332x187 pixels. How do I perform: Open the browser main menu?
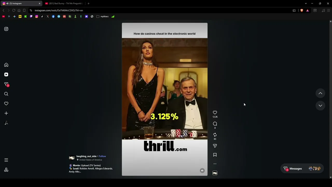pos(328,10)
